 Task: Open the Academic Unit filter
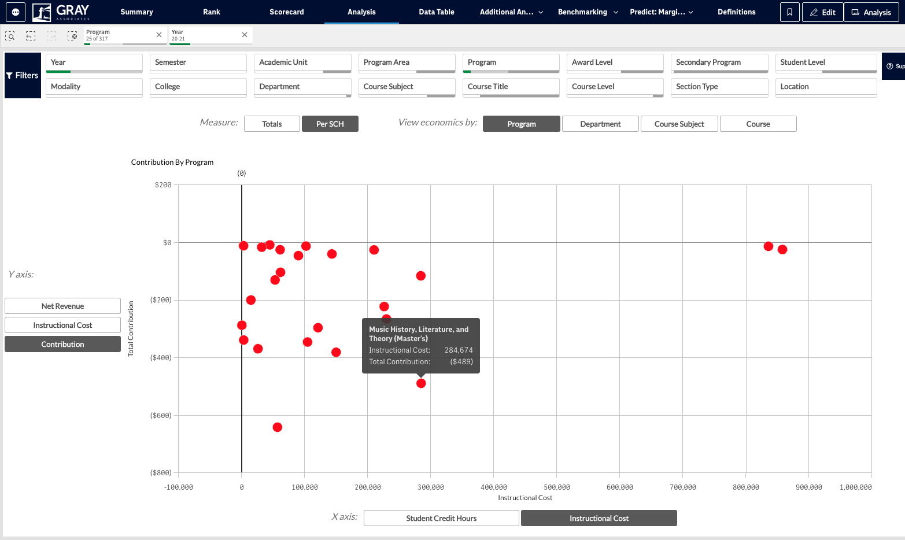tap(302, 63)
